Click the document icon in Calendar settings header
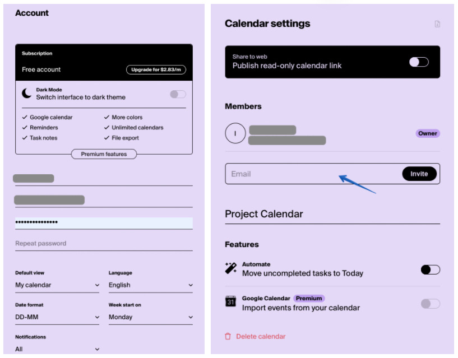Viewport: 458px width, 358px height. [437, 24]
